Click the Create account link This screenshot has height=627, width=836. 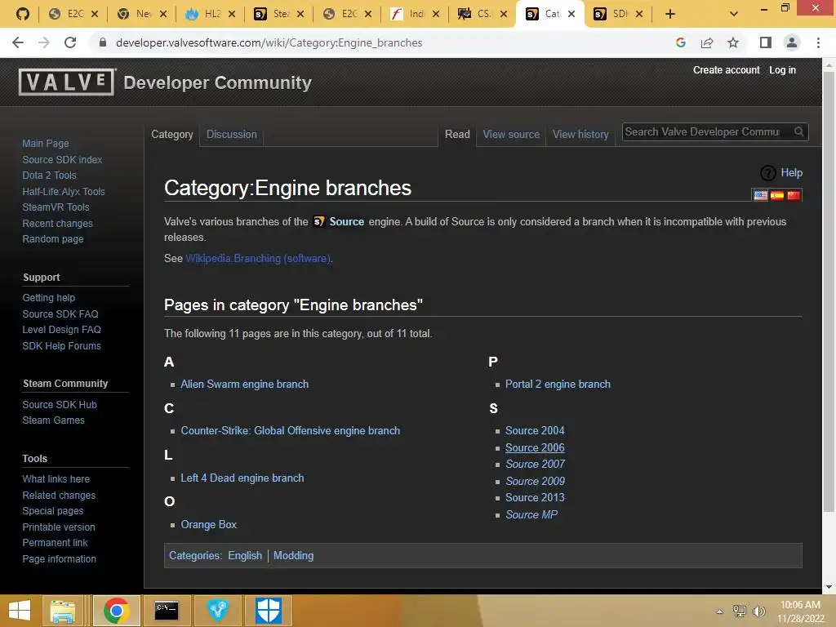(x=726, y=70)
